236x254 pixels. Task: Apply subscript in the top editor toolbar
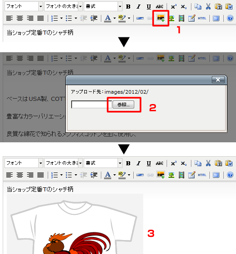click(x=183, y=7)
